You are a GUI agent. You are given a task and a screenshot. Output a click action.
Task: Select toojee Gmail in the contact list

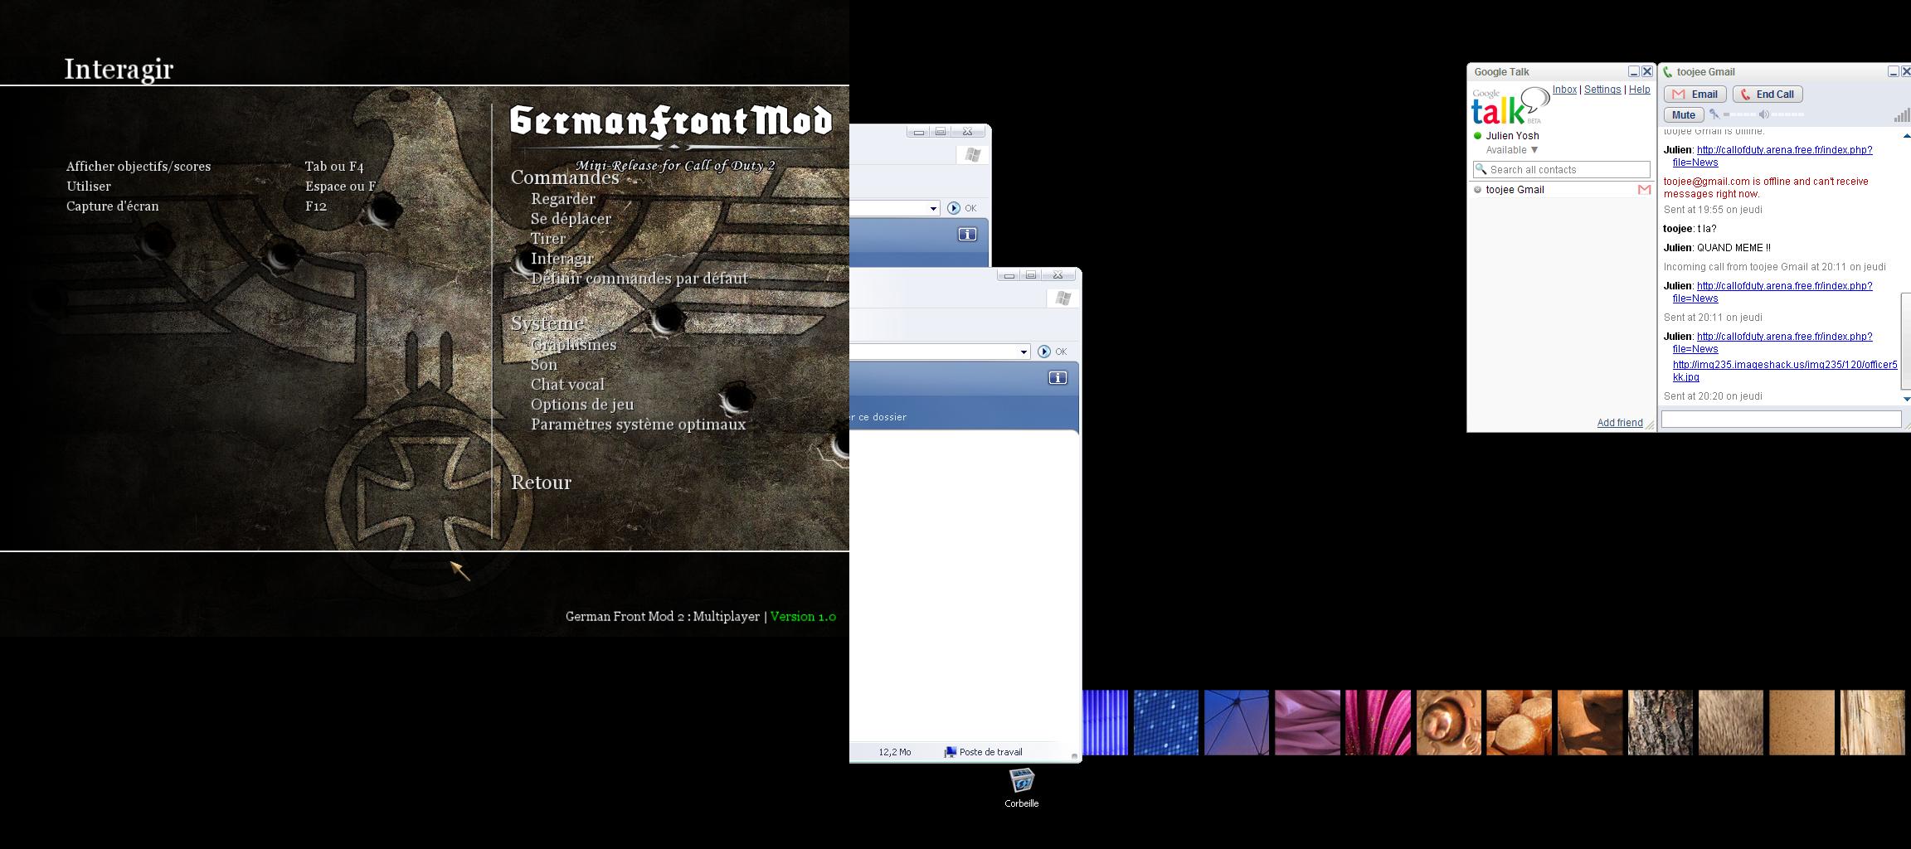click(1561, 190)
